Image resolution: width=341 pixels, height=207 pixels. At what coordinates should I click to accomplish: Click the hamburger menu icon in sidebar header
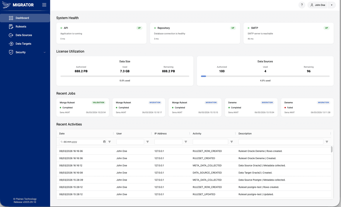click(x=44, y=5)
